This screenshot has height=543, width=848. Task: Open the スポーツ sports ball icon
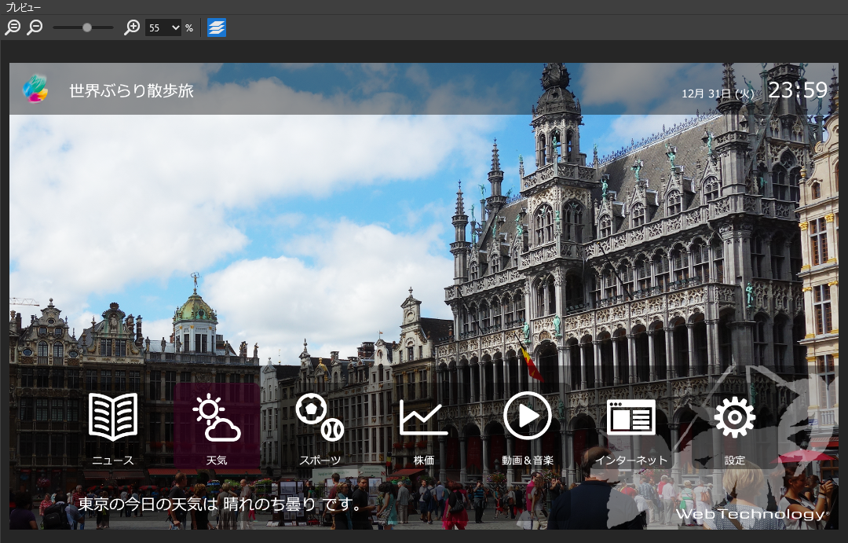click(320, 416)
